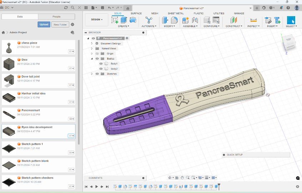Click the Save icon in top bar
302x193 pixels.
[102, 7]
